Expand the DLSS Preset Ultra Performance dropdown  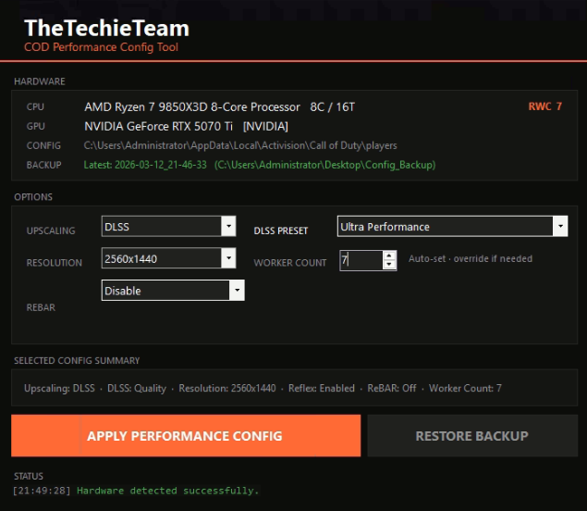pos(452,226)
